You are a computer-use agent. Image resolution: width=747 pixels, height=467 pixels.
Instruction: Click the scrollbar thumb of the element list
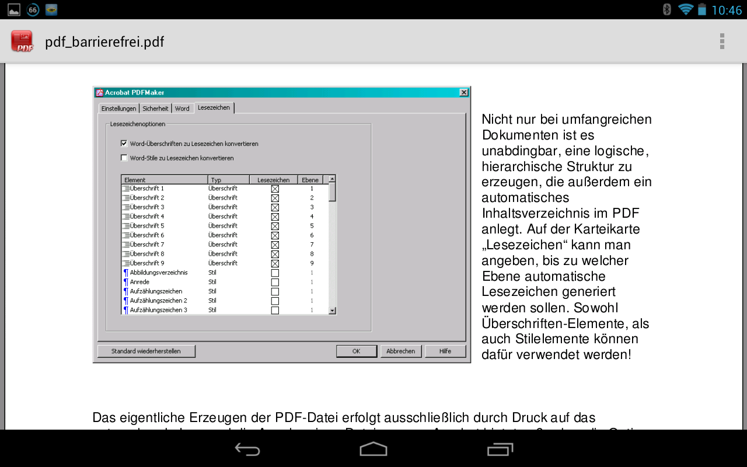pos(332,193)
